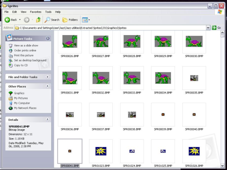227x170 pixels.
Task: Collapse the Details panel
Action: point(48,120)
